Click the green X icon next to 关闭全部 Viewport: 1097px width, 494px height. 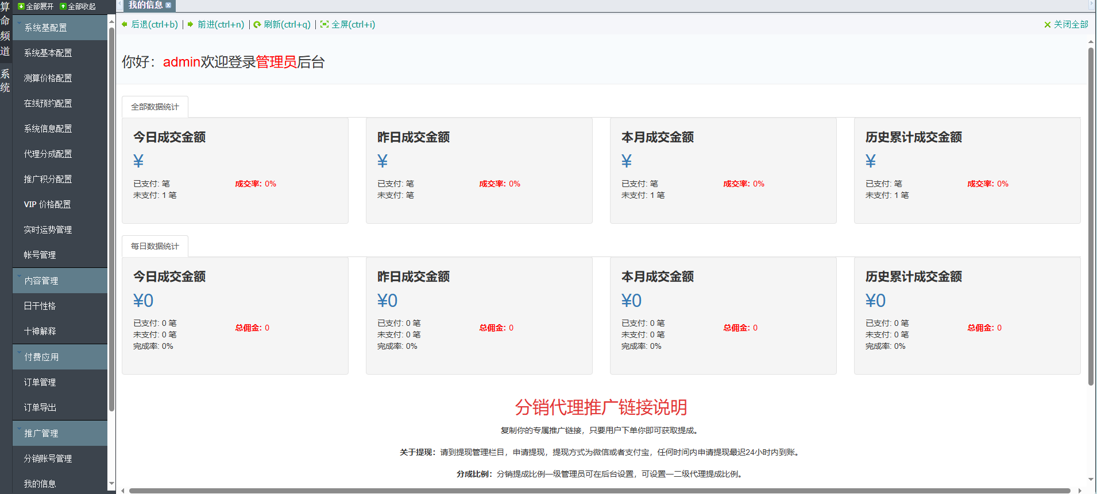coord(1048,25)
